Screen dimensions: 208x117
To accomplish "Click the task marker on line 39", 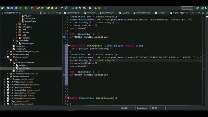I will (x=64, y=37).
